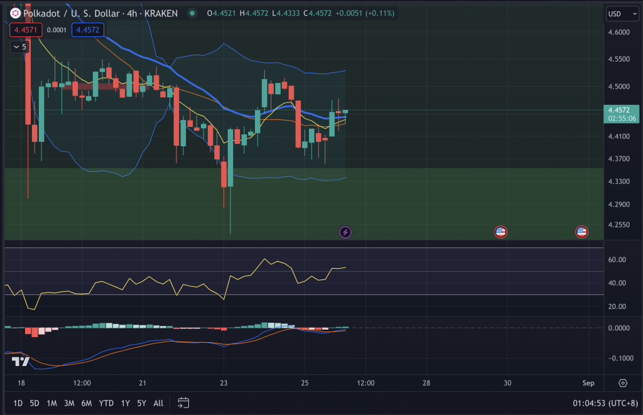
Task: Click the change value +0.0051 (+0.11%)
Action: 365,13
